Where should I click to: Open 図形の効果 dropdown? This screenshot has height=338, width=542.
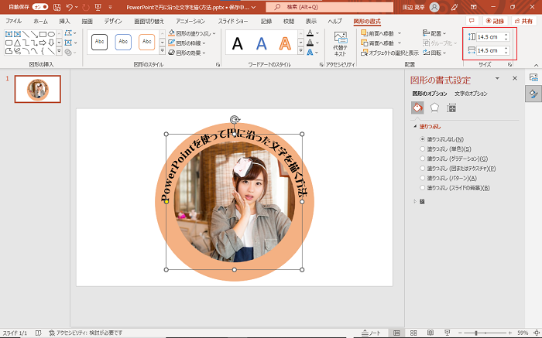[187, 53]
